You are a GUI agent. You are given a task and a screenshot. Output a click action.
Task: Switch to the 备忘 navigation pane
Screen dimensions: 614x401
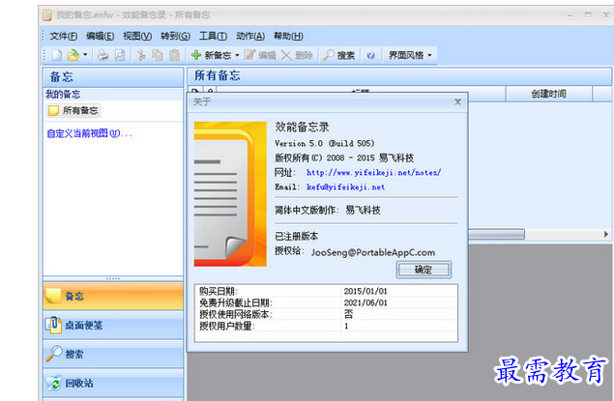tap(113, 296)
